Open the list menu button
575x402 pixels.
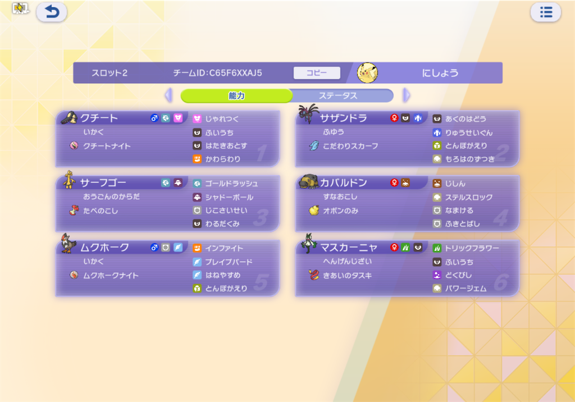[x=546, y=12]
